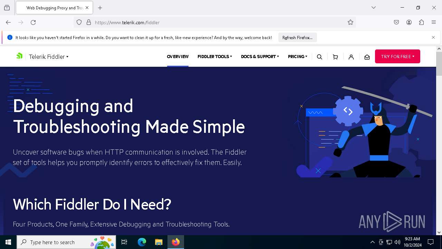Open Firefox View recent browsing icon
This screenshot has width=442, height=249.
(x=7, y=8)
